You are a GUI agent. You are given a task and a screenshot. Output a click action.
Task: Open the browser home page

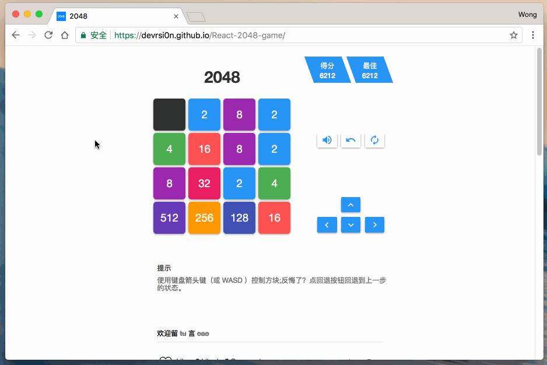pos(65,35)
